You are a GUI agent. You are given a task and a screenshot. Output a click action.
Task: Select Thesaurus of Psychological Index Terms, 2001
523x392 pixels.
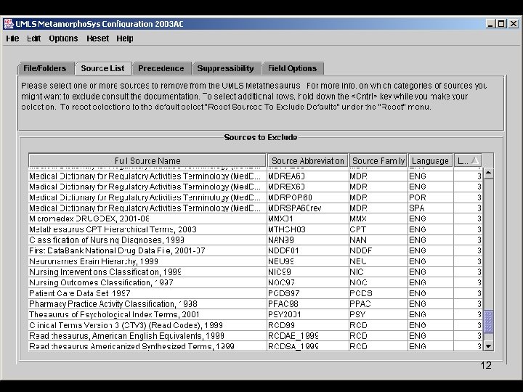256,314
